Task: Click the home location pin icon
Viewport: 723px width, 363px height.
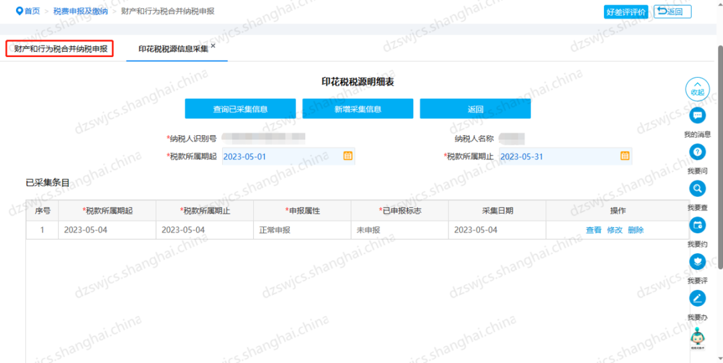Action: click(x=19, y=11)
